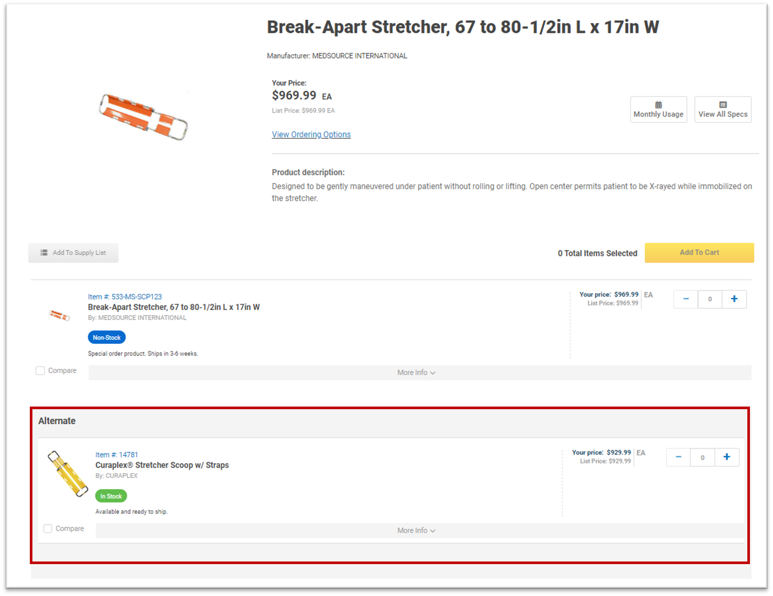This screenshot has height=596, width=773.
Task: Check Compare box for Break-Apart Stretcher
Action: click(40, 371)
